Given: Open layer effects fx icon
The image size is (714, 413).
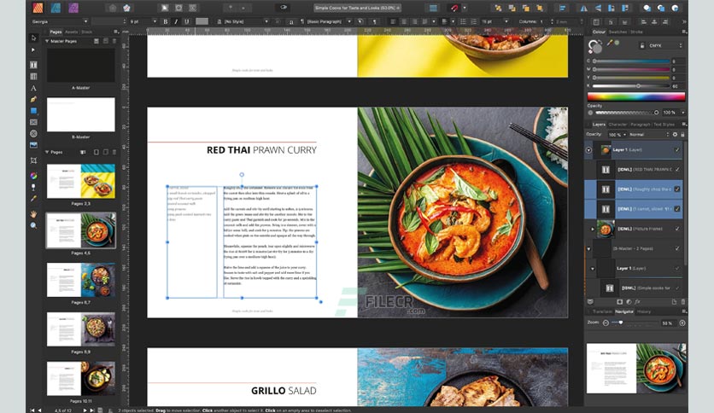Looking at the screenshot, I should 637,301.
